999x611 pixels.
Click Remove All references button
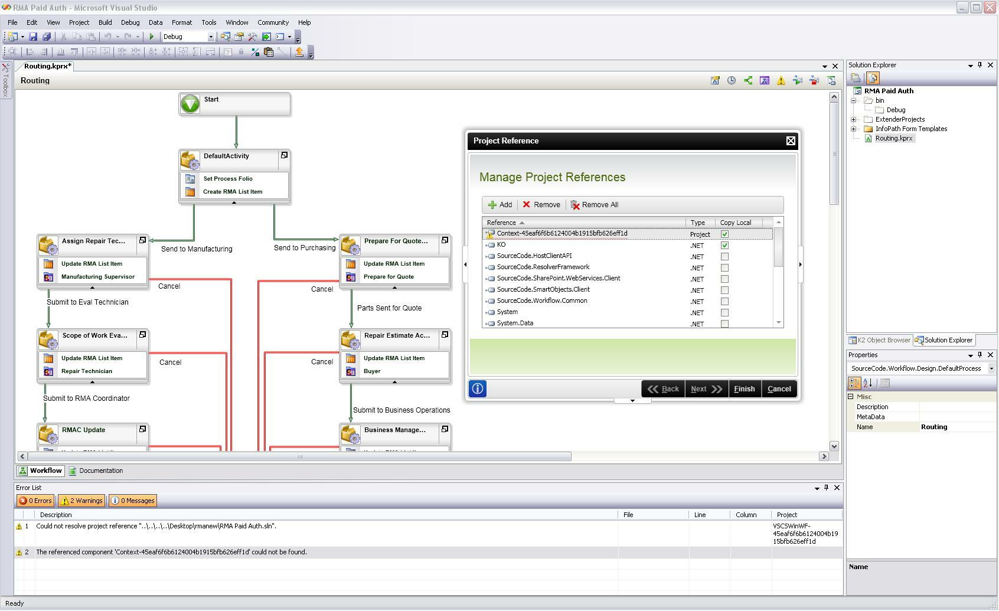595,205
